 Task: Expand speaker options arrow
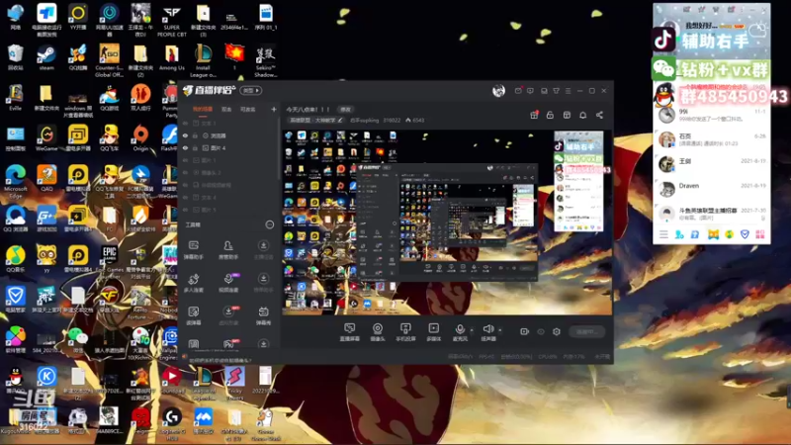(500, 330)
